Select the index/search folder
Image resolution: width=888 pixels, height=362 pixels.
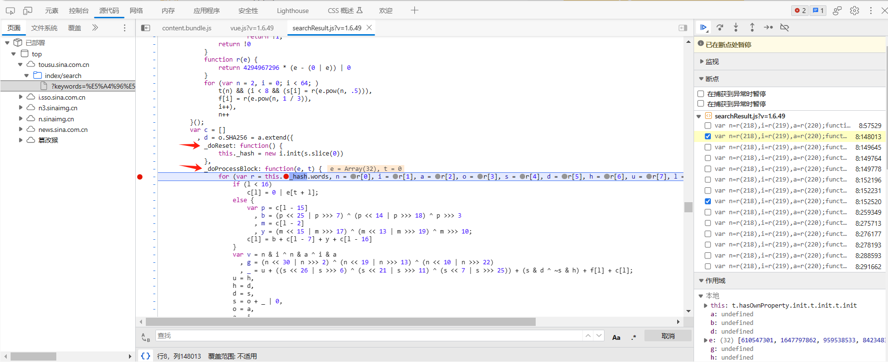coord(63,76)
